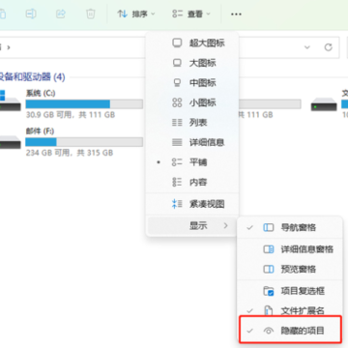Click the 邮件 (F:) drive usage bar
The width and height of the screenshot is (348, 348).
click(x=84, y=142)
